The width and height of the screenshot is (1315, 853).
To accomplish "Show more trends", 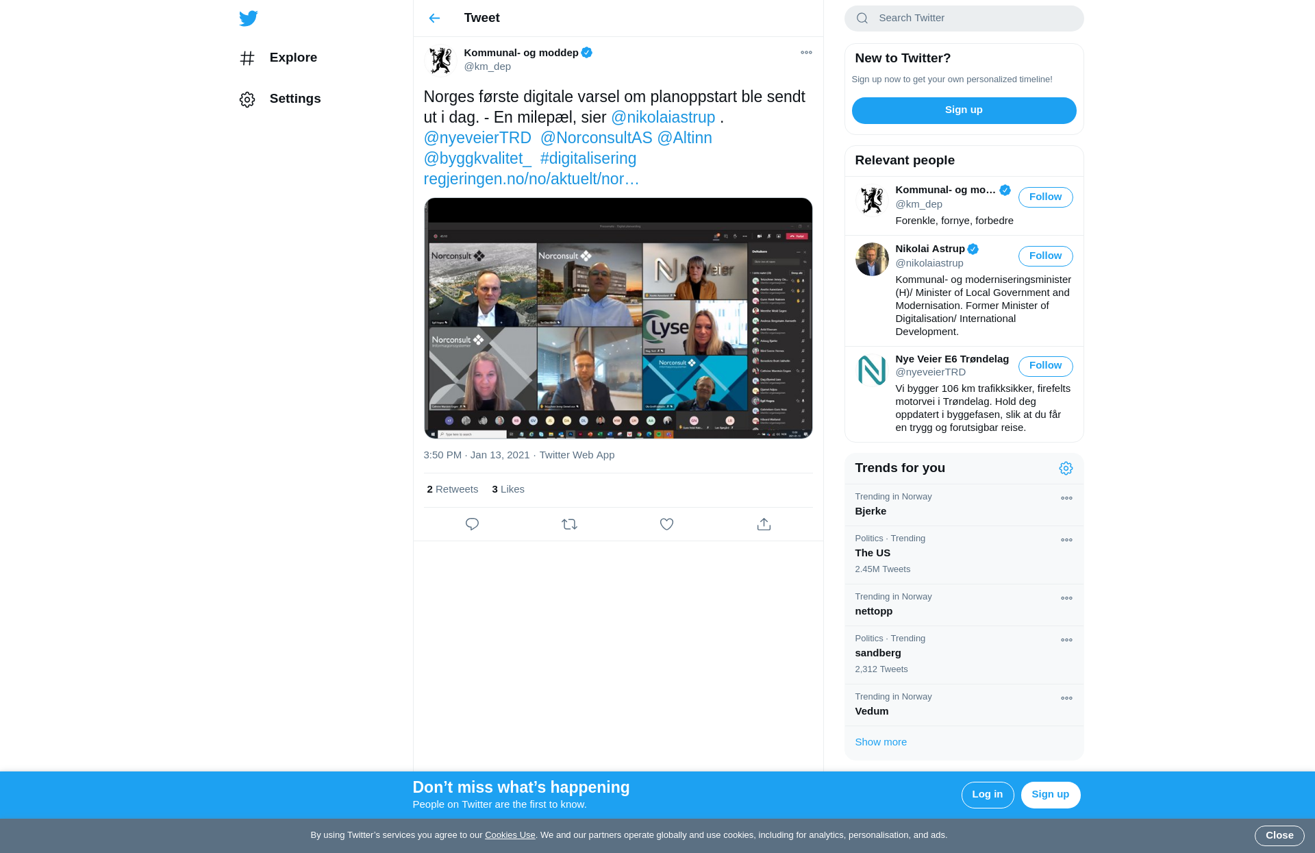I will (x=881, y=742).
